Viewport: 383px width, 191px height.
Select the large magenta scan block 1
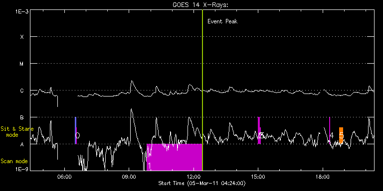point(175,157)
